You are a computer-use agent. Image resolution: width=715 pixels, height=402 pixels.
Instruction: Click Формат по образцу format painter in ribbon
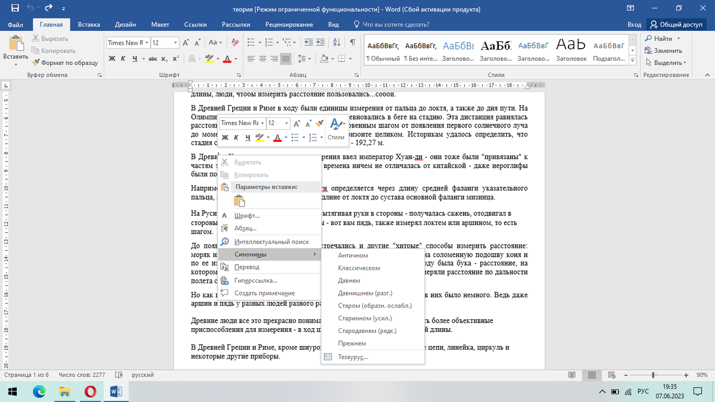coord(65,62)
